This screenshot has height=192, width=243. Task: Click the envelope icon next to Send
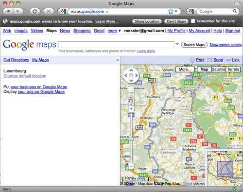coord(210,60)
